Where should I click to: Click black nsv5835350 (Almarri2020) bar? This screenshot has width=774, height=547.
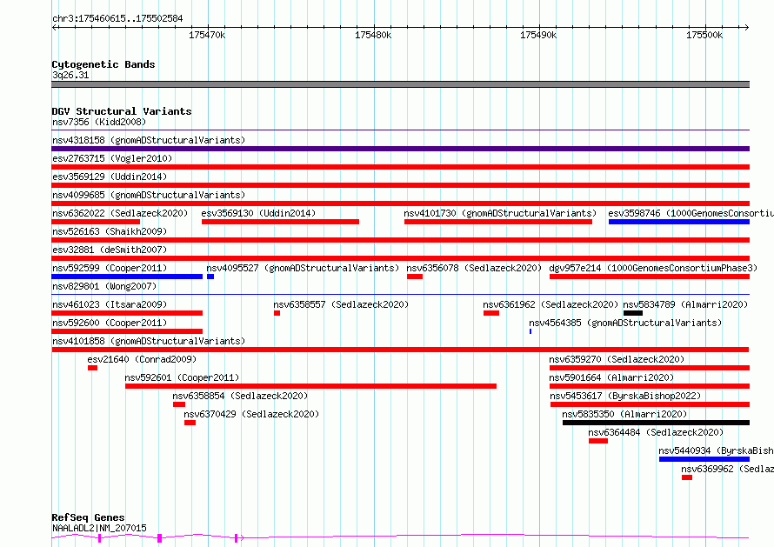tap(656, 423)
